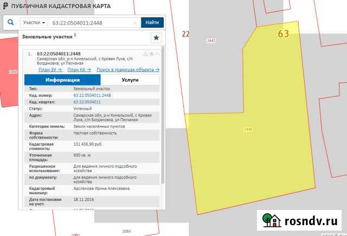
Task: Click the Публичная кадастровая карта logo icon
Action: (x=5, y=6)
